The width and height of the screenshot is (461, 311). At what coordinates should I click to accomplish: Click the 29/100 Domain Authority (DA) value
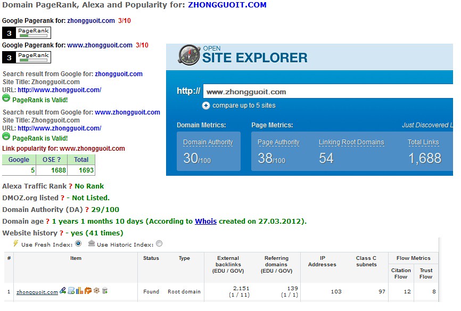coord(105,209)
